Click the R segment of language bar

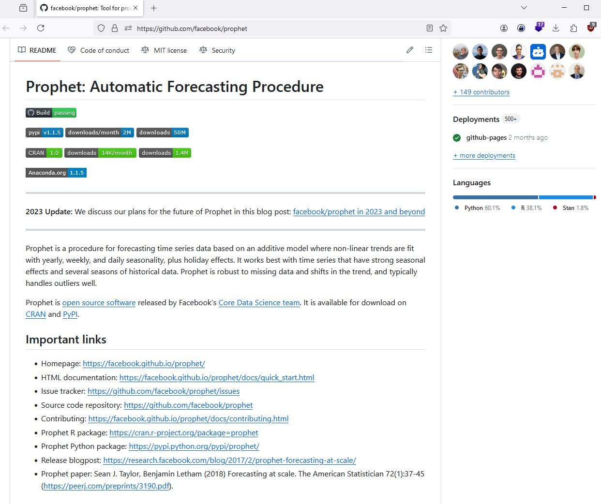point(566,197)
